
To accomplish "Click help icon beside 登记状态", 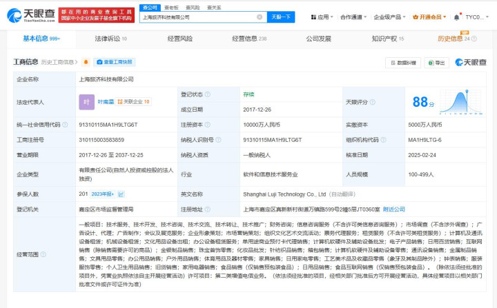I will [x=208, y=94].
